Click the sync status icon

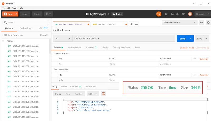pos(159,14)
